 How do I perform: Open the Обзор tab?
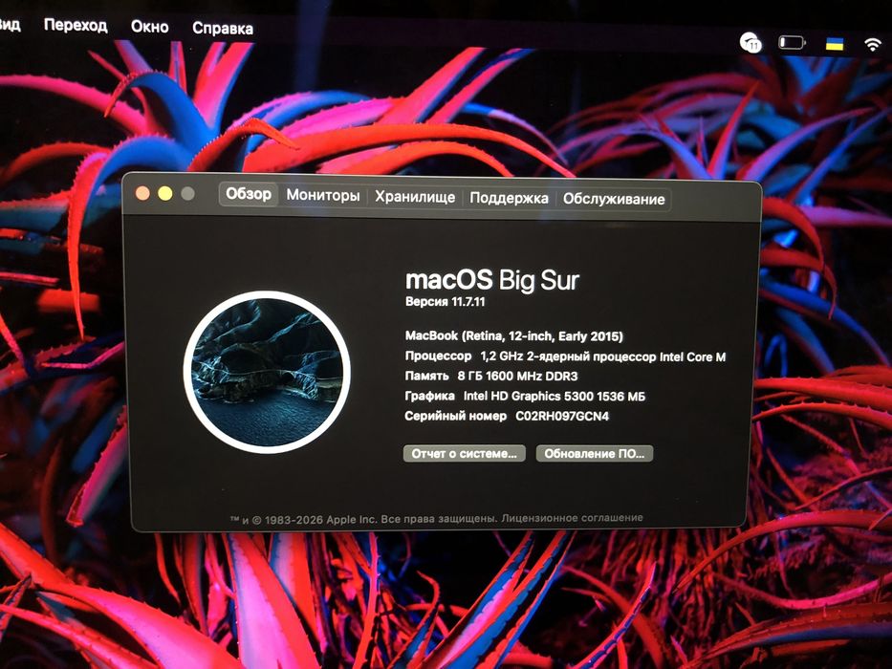[249, 194]
